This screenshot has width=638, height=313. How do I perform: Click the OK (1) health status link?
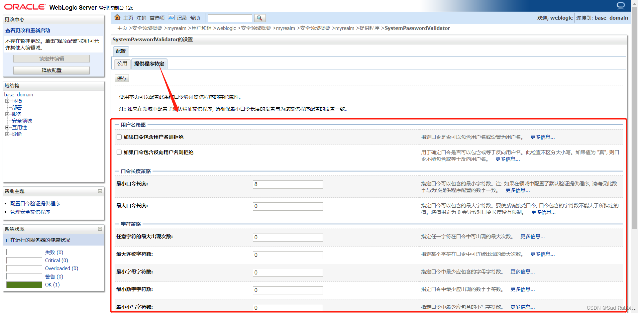coord(52,284)
